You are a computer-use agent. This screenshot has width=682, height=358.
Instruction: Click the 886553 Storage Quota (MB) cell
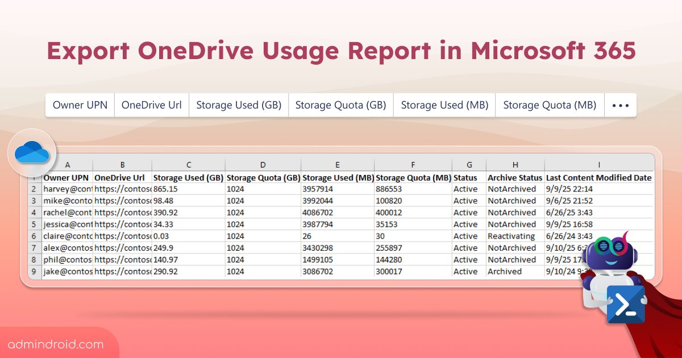(413, 189)
